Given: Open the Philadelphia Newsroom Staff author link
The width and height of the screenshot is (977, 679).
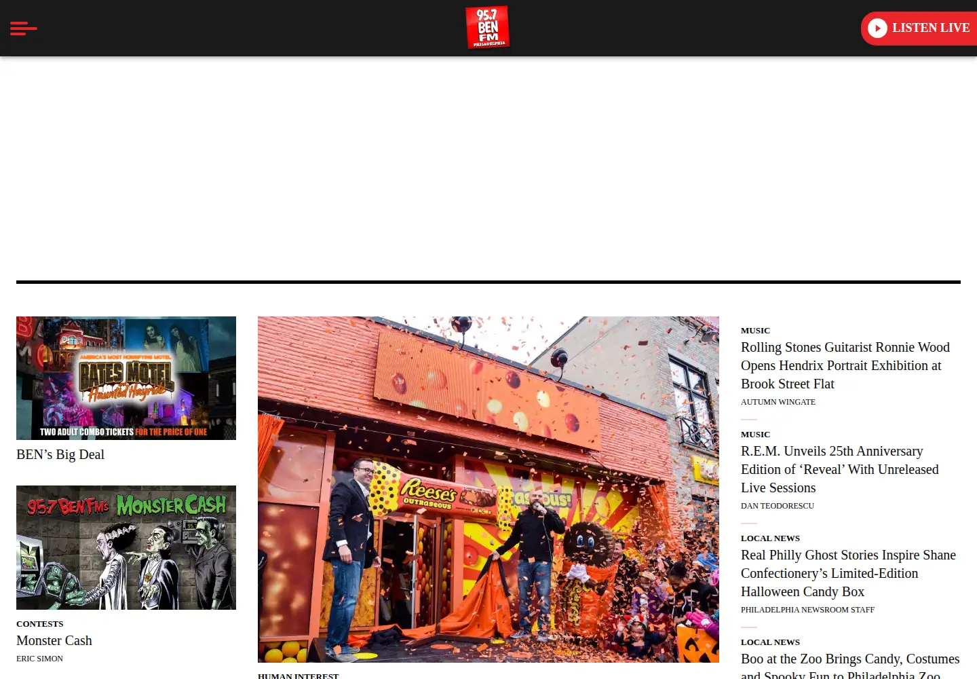Looking at the screenshot, I should pos(807,610).
